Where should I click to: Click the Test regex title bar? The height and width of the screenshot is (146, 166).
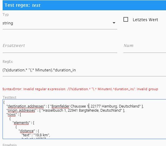tap(84, 5)
